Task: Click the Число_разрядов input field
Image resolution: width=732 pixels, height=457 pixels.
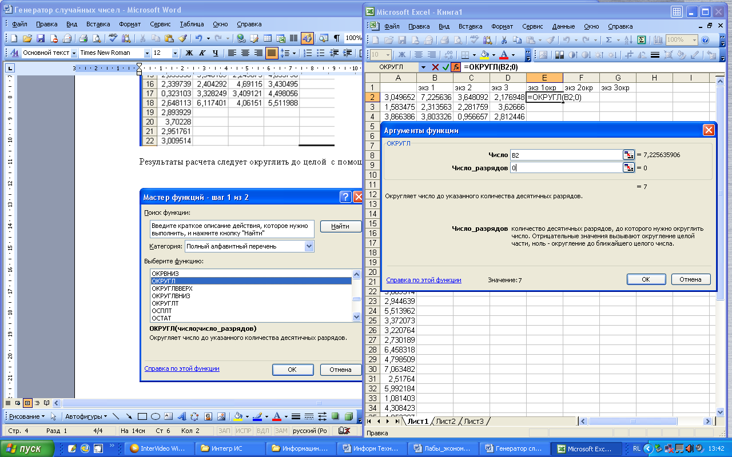Action: point(566,167)
